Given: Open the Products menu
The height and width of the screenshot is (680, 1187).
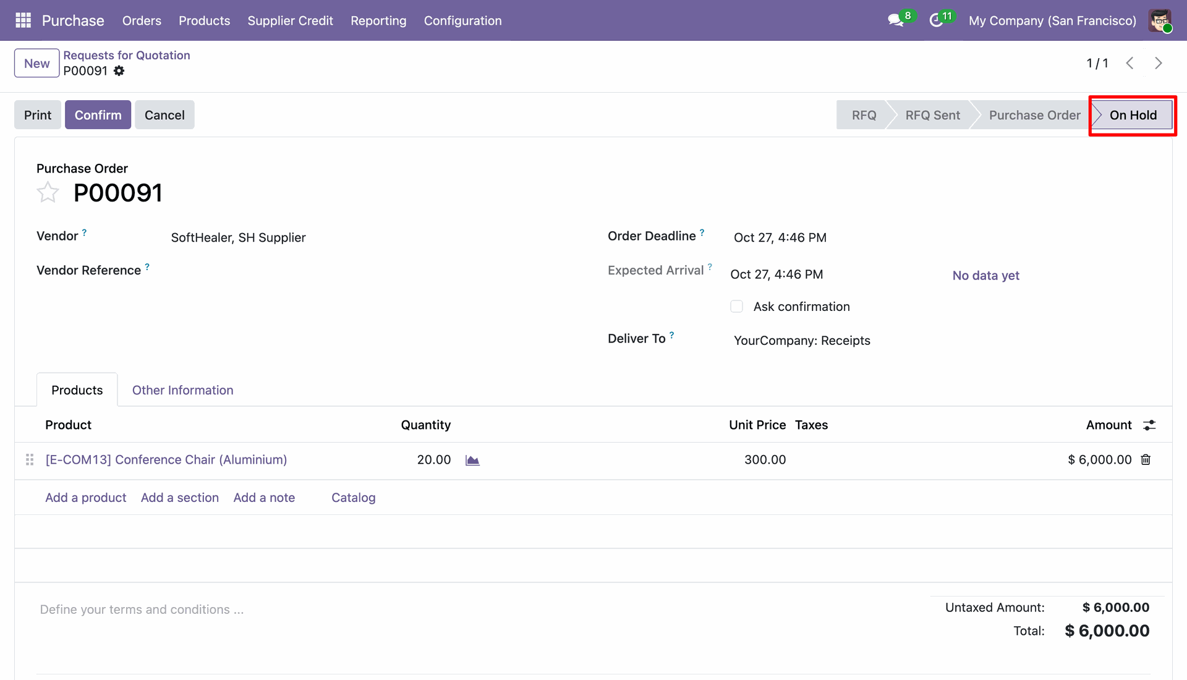Looking at the screenshot, I should [x=204, y=20].
